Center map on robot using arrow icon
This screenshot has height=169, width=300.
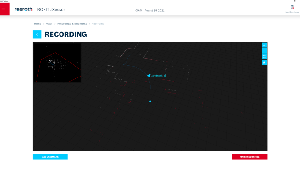264,62
